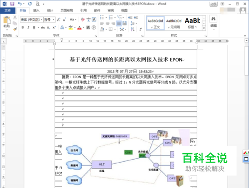
Task: Toggle Italic formatting button
Action: [28, 27]
